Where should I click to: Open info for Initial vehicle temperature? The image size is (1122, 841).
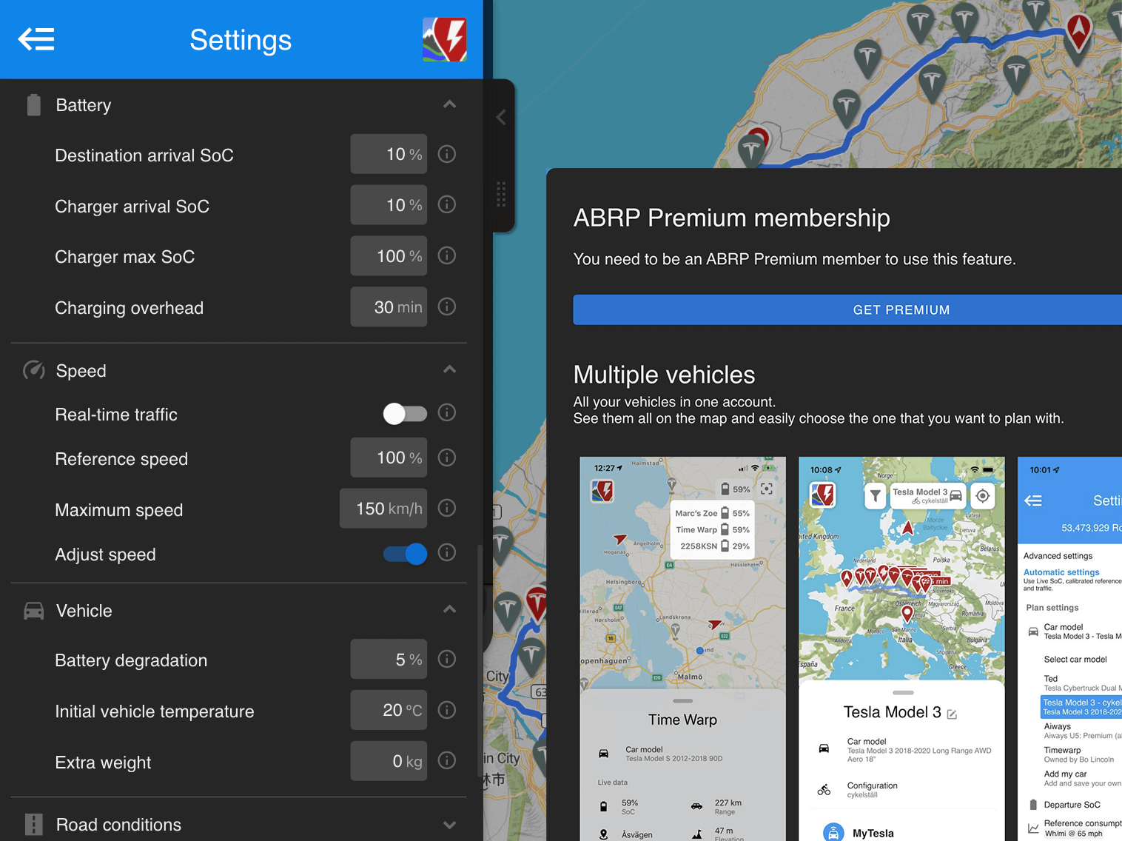(447, 710)
